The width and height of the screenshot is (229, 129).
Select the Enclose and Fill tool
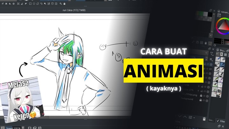click(14, 4)
